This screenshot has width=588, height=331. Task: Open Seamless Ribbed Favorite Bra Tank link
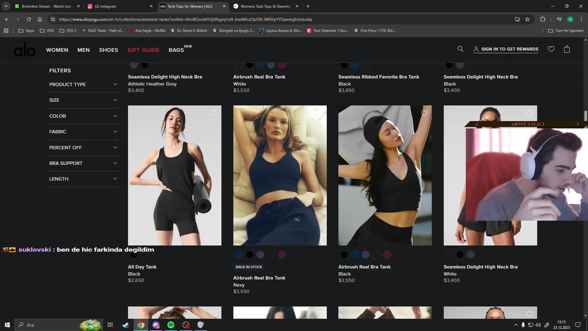point(379,77)
